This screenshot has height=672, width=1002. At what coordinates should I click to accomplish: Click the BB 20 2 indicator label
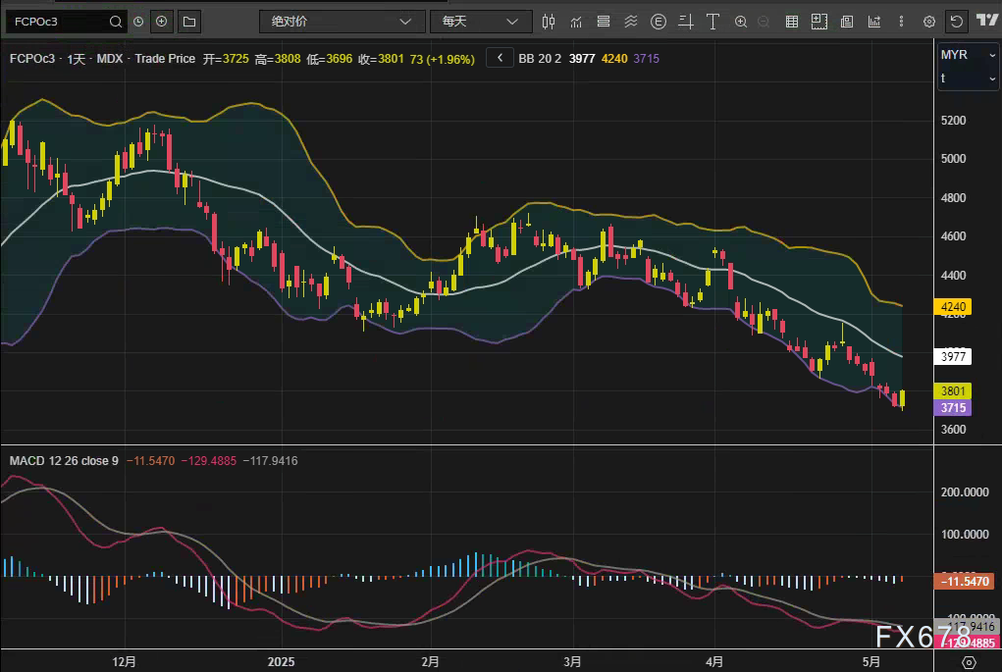coord(540,59)
